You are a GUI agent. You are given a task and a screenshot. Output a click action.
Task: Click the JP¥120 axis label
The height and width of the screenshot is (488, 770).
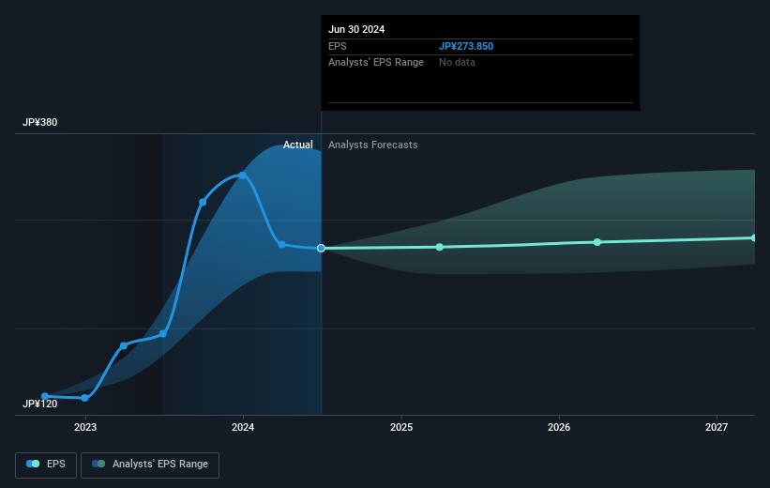[39, 404]
